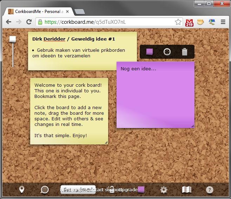This screenshot has height=199, width=231.
Task: Reload the page with the refresh button
Action: [x=29, y=22]
